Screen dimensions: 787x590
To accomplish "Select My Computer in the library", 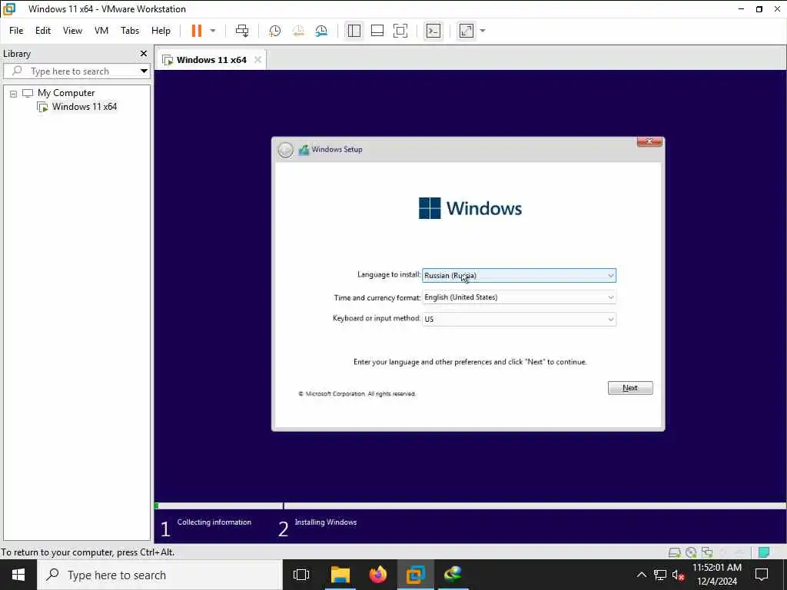I will pos(66,93).
